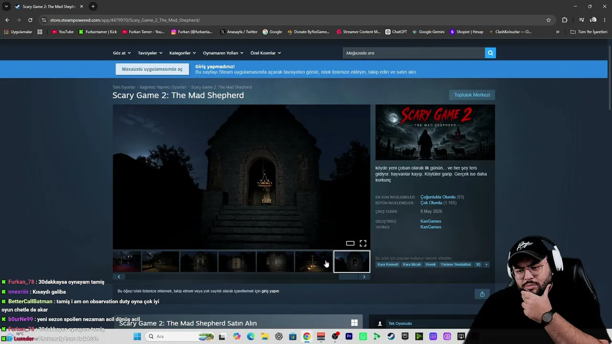Viewport: 612px width, 344px height.
Task: Show hidden bookmarks with the double chevron
Action: (x=557, y=32)
